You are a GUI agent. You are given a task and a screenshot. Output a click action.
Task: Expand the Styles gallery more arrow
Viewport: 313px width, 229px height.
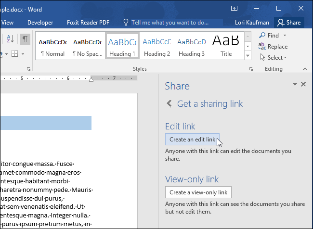click(x=248, y=56)
